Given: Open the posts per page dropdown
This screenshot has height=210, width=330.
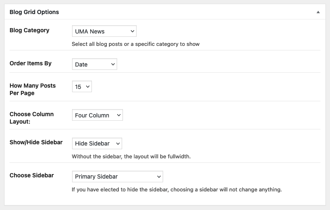Looking at the screenshot, I should [82, 86].
